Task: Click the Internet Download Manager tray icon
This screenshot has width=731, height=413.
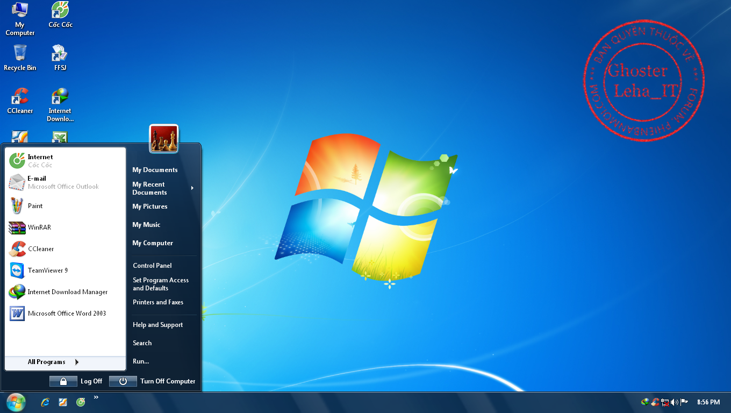Action: pyautogui.click(x=646, y=402)
